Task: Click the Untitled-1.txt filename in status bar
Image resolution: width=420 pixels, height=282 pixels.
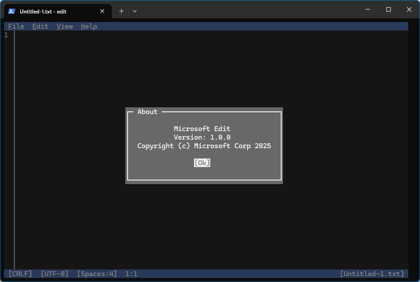Action: coord(372,274)
